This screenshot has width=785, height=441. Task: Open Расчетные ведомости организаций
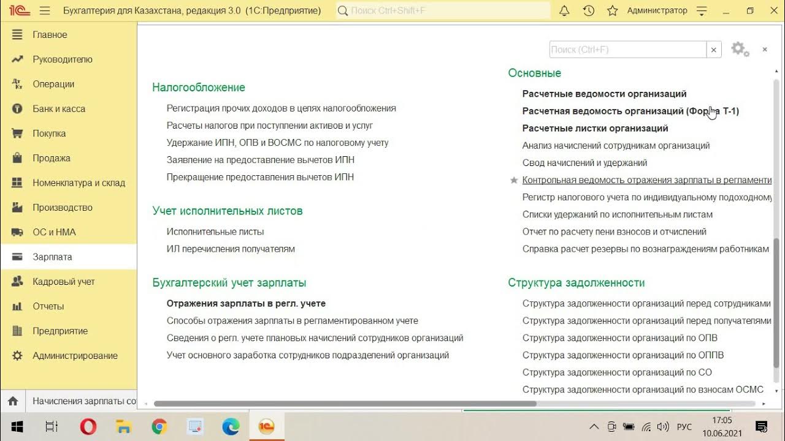[x=605, y=94]
